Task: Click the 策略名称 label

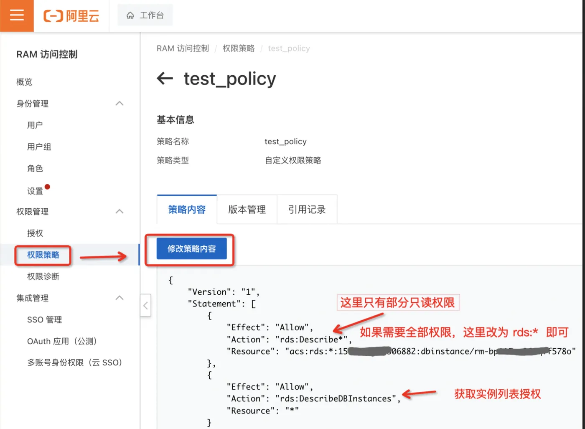Action: (173, 141)
